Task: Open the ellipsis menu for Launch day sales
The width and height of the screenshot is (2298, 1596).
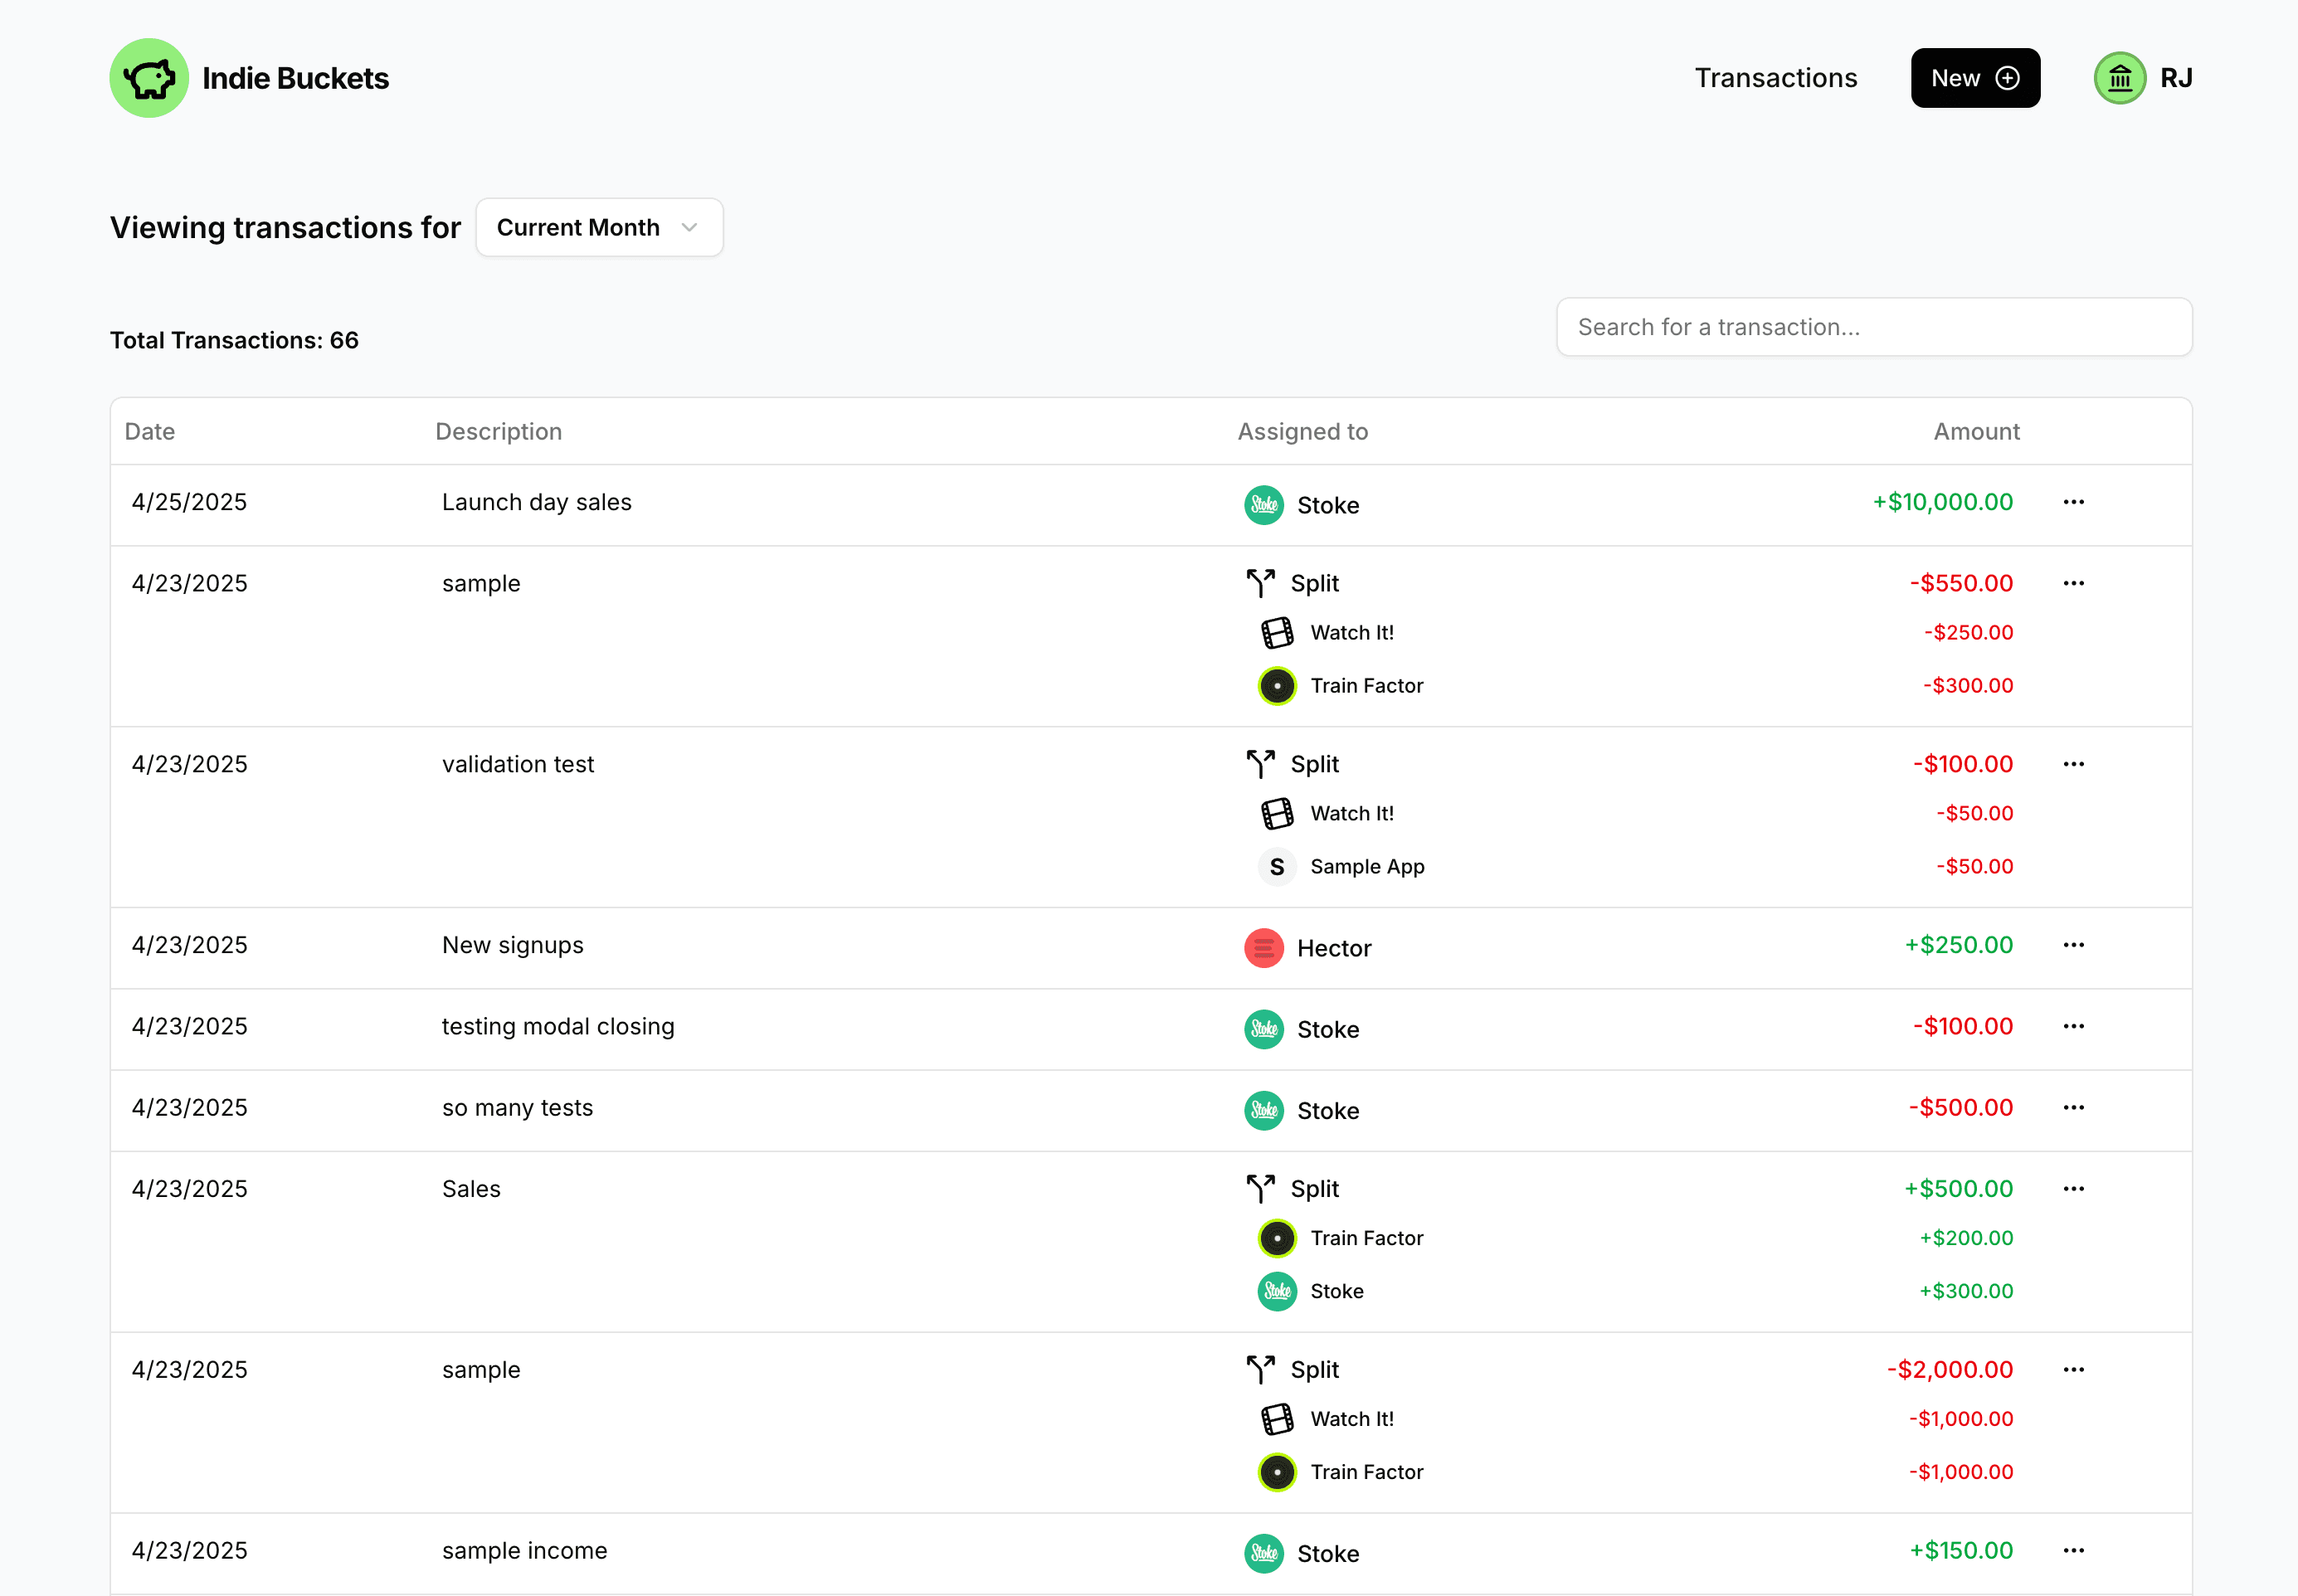Action: [x=2073, y=503]
